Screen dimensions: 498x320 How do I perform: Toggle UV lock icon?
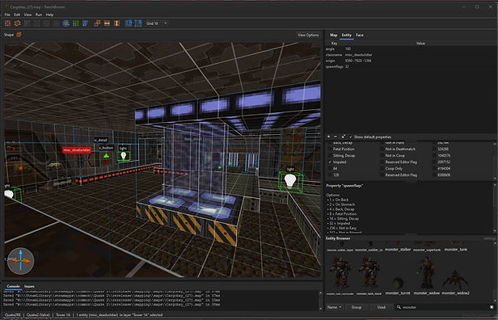point(138,23)
